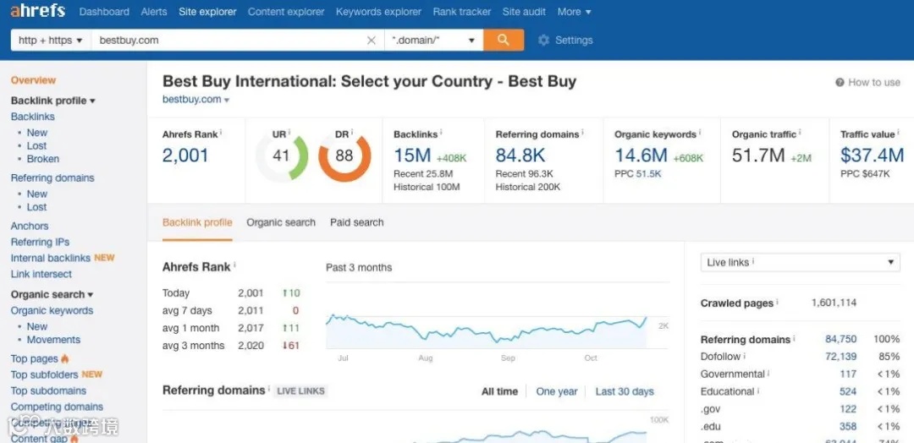This screenshot has width=914, height=443.
Task: Click the info icon beside Live links
Action: click(x=753, y=261)
